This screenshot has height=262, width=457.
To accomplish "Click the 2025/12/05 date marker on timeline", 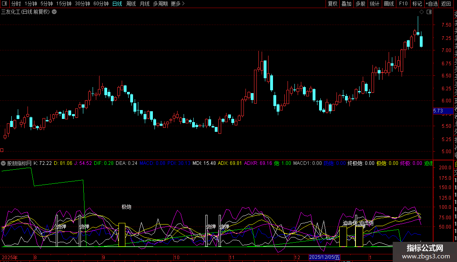I will pos(324,257).
